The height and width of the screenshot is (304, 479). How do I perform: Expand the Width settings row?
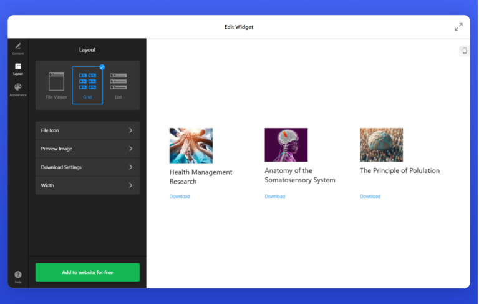coord(87,185)
